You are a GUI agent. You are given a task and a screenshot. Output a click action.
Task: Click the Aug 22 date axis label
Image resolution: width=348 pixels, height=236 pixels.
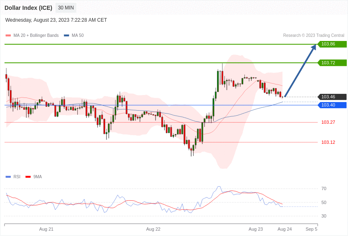tap(153, 229)
